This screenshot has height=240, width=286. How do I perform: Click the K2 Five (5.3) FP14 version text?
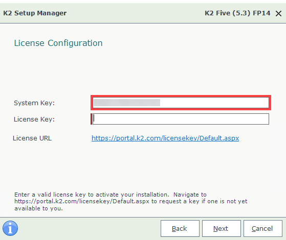237,13
